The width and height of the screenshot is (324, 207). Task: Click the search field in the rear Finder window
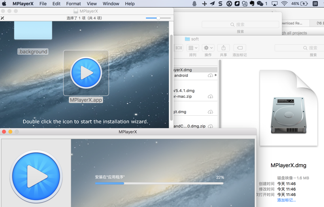click(240, 24)
